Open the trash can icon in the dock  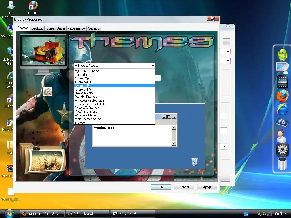[282, 163]
